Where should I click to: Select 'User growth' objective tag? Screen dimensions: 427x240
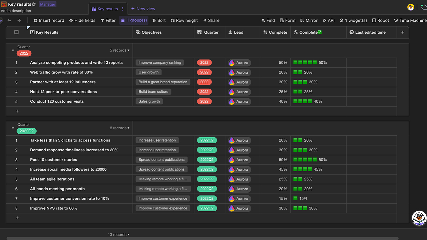tap(148, 72)
